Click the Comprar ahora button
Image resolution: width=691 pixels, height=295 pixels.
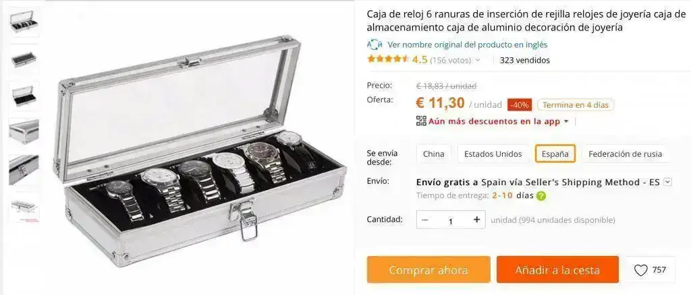coord(429,270)
